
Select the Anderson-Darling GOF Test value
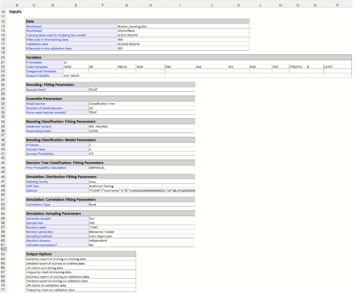(x=101, y=186)
